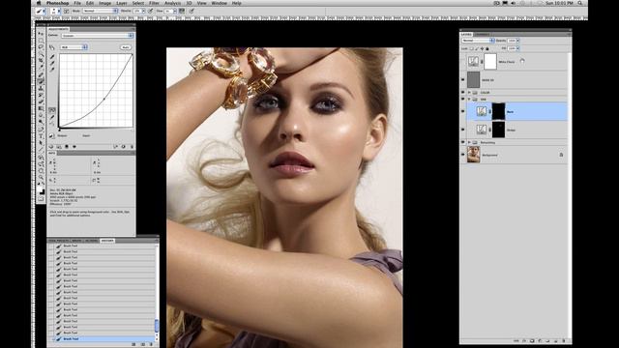Expand the Color layer group
The width and height of the screenshot is (619, 348).
tap(469, 93)
